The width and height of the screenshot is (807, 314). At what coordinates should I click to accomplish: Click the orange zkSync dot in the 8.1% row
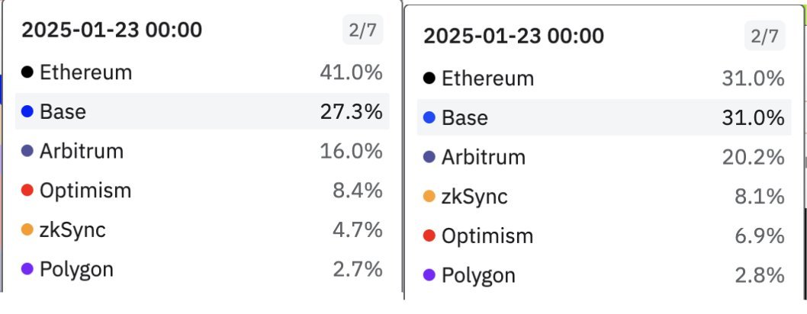click(429, 197)
